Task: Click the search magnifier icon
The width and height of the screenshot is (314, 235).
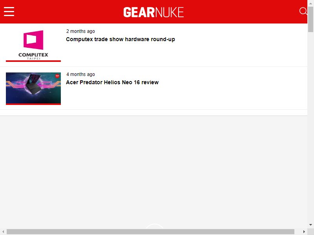Action: coord(303,11)
